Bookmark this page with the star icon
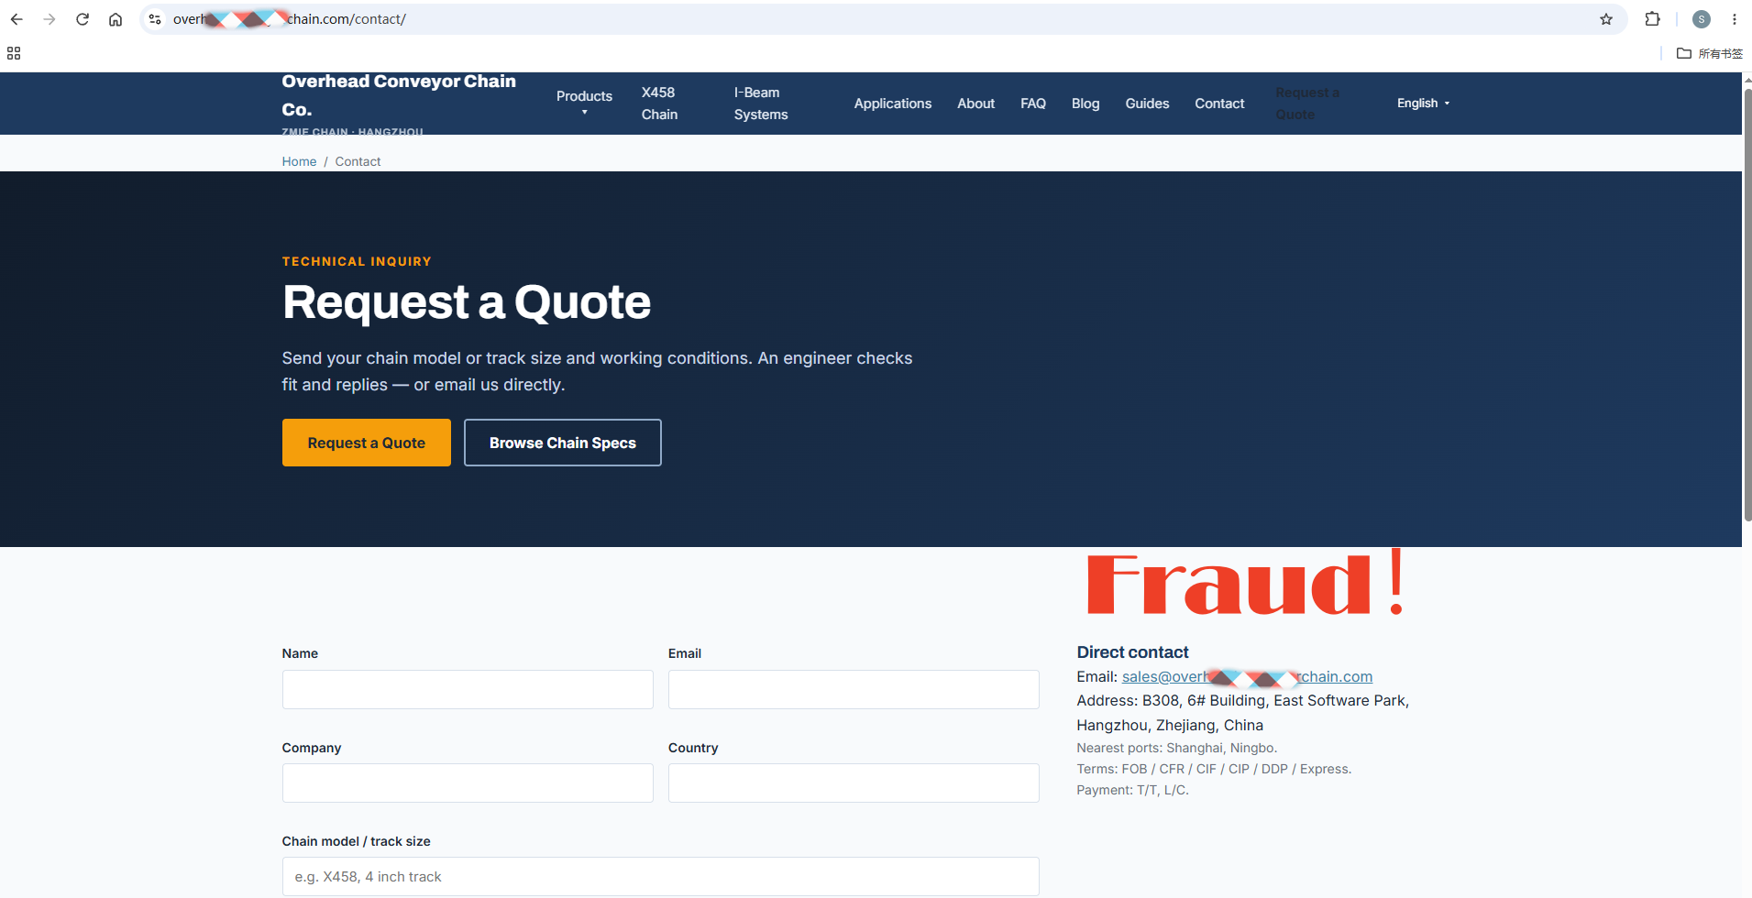Image resolution: width=1752 pixels, height=898 pixels. point(1606,19)
